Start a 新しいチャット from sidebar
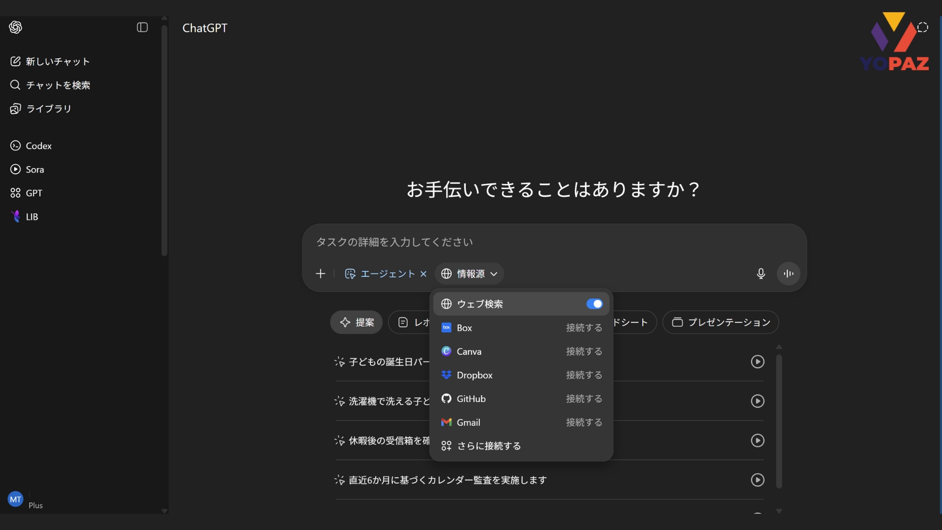The image size is (942, 530). tap(51, 61)
